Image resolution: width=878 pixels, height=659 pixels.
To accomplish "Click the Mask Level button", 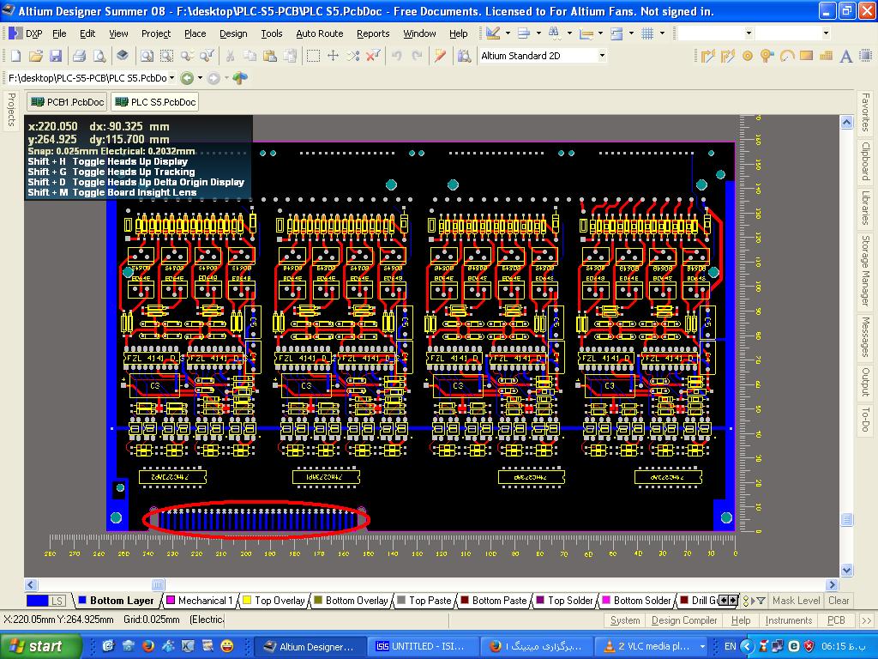I will 797,600.
